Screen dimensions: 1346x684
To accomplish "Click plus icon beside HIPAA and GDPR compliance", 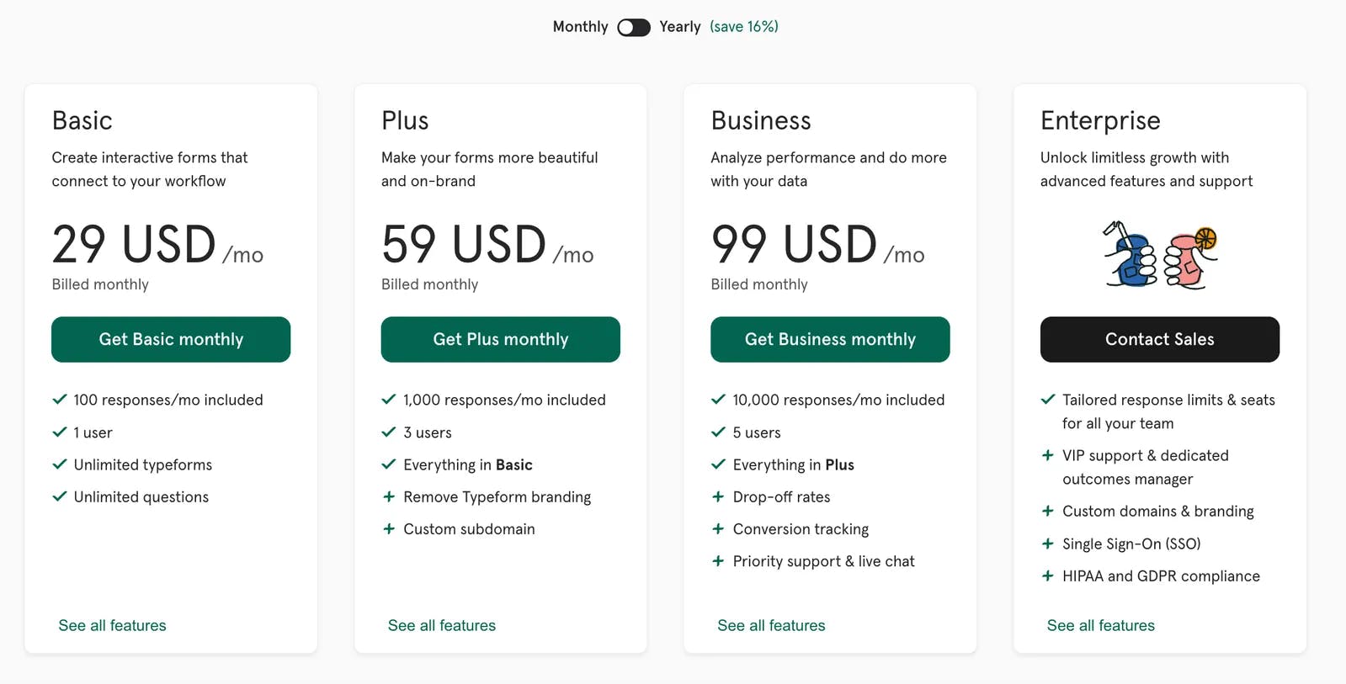I will tap(1048, 576).
